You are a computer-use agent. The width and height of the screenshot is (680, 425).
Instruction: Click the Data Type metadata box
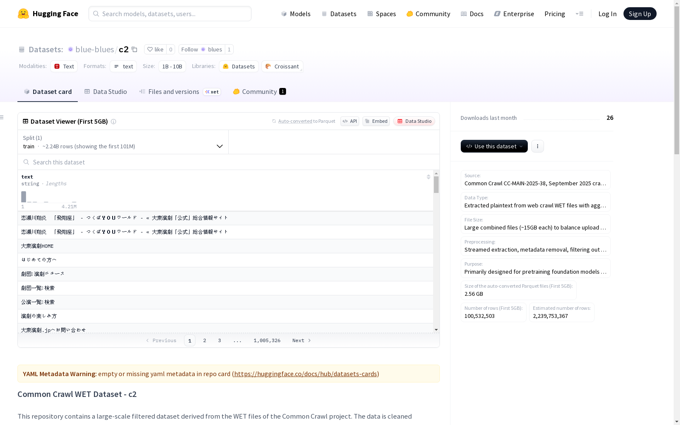535,202
